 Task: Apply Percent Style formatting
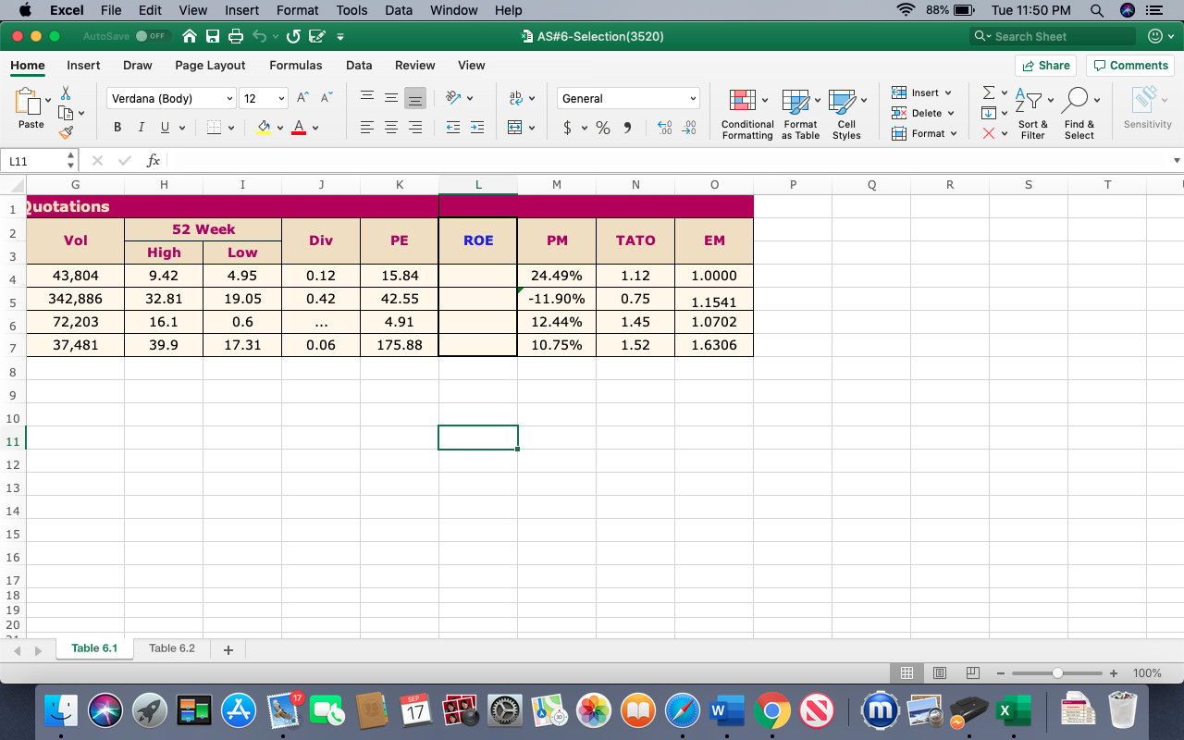click(602, 128)
